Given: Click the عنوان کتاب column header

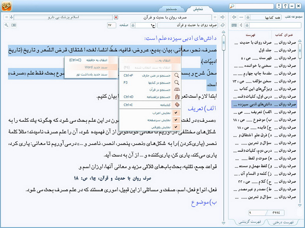Looking at the screenshot, I should click(x=284, y=35).
